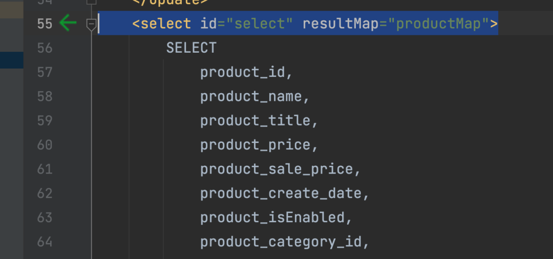The image size is (553, 259).
Task: Click line number 56 in the gutter
Action: [45, 48]
